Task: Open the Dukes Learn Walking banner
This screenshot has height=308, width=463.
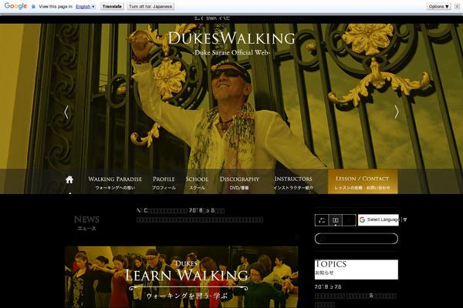Action: pos(181,277)
